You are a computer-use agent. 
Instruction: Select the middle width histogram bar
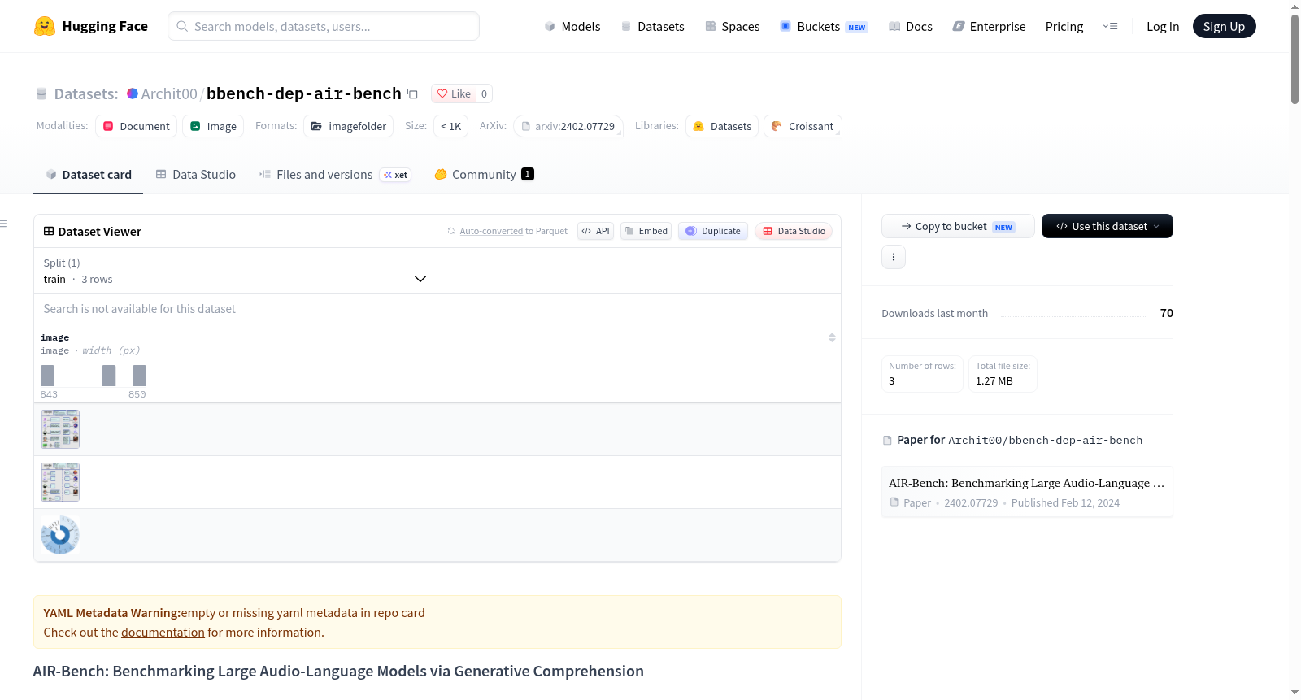[109, 376]
